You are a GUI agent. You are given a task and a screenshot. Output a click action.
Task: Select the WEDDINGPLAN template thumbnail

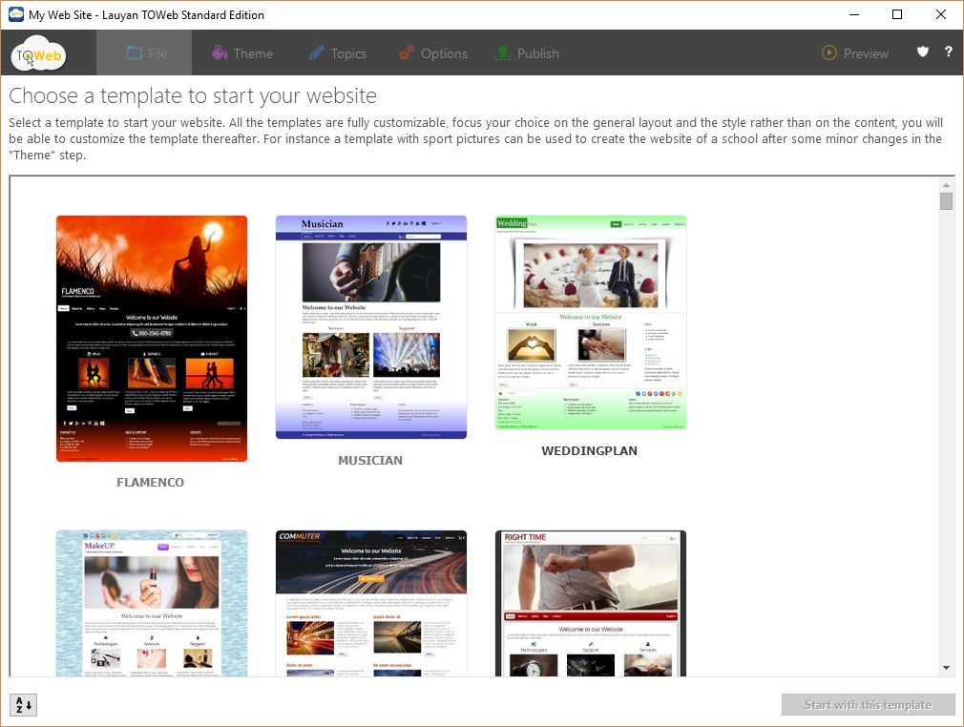pos(591,322)
